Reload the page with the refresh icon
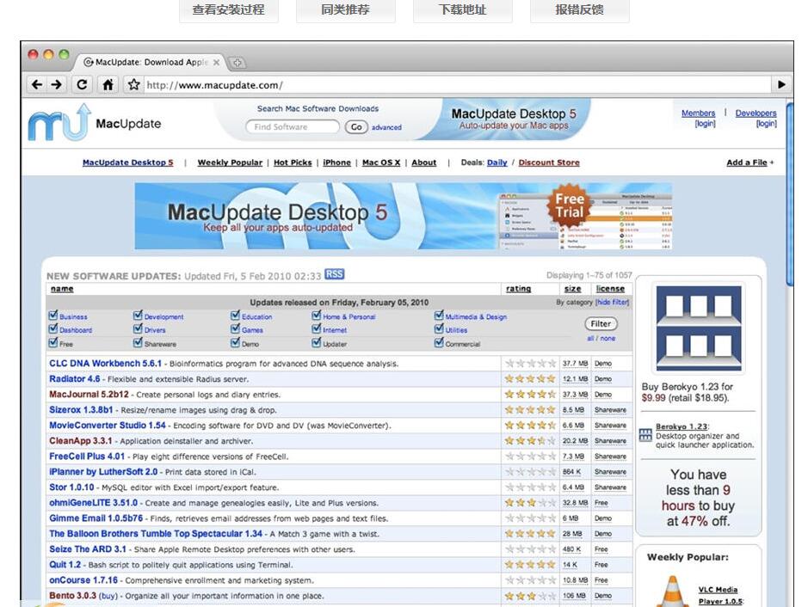This screenshot has height=607, width=808. (82, 84)
